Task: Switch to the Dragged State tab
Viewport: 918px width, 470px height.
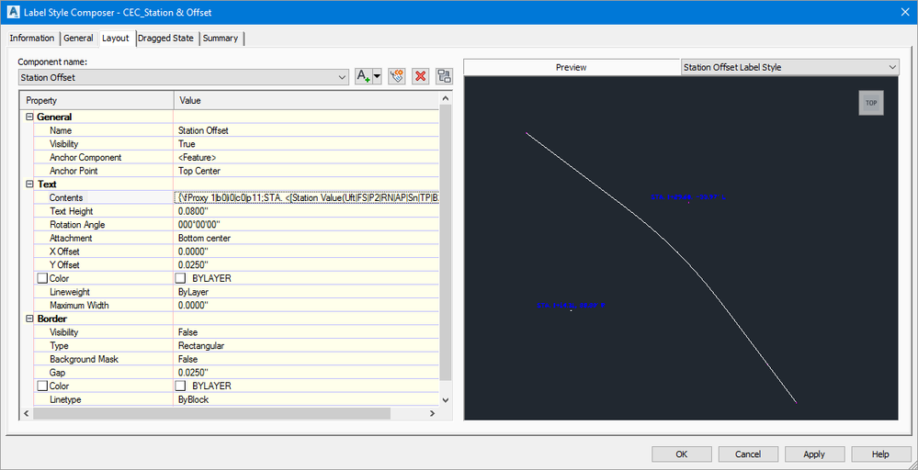Action: [165, 39]
